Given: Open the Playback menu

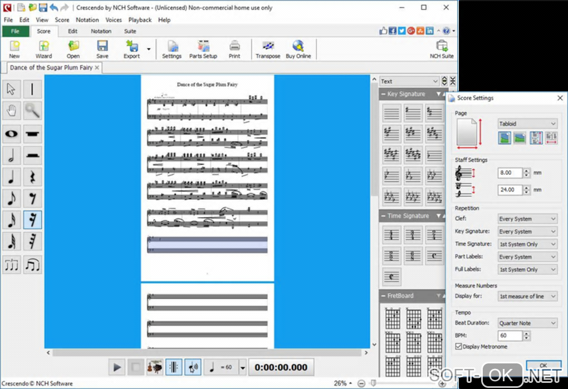Looking at the screenshot, I should pyautogui.click(x=140, y=20).
